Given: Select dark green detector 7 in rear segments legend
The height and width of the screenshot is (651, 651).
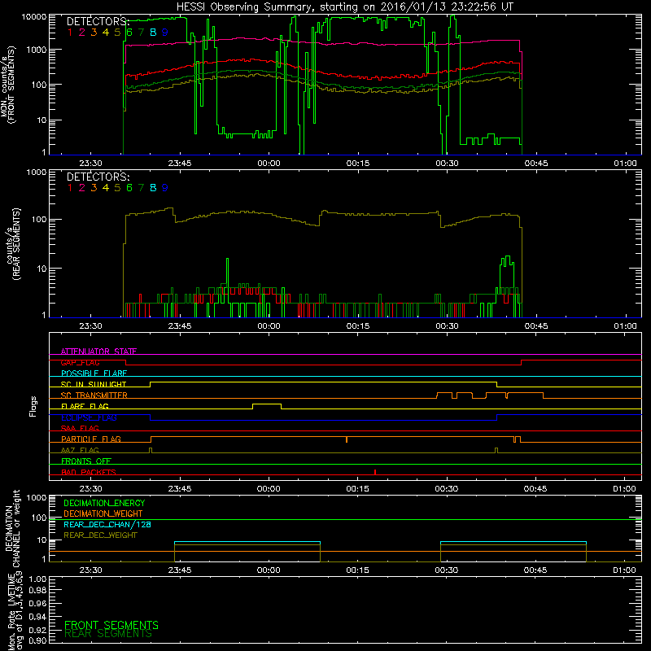Looking at the screenshot, I should [141, 188].
